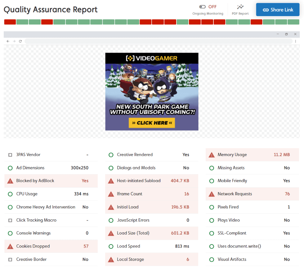Select the Load Size 601.2 KB value
Image resolution: width=304 pixels, height=268 pixels.
[x=180, y=233]
